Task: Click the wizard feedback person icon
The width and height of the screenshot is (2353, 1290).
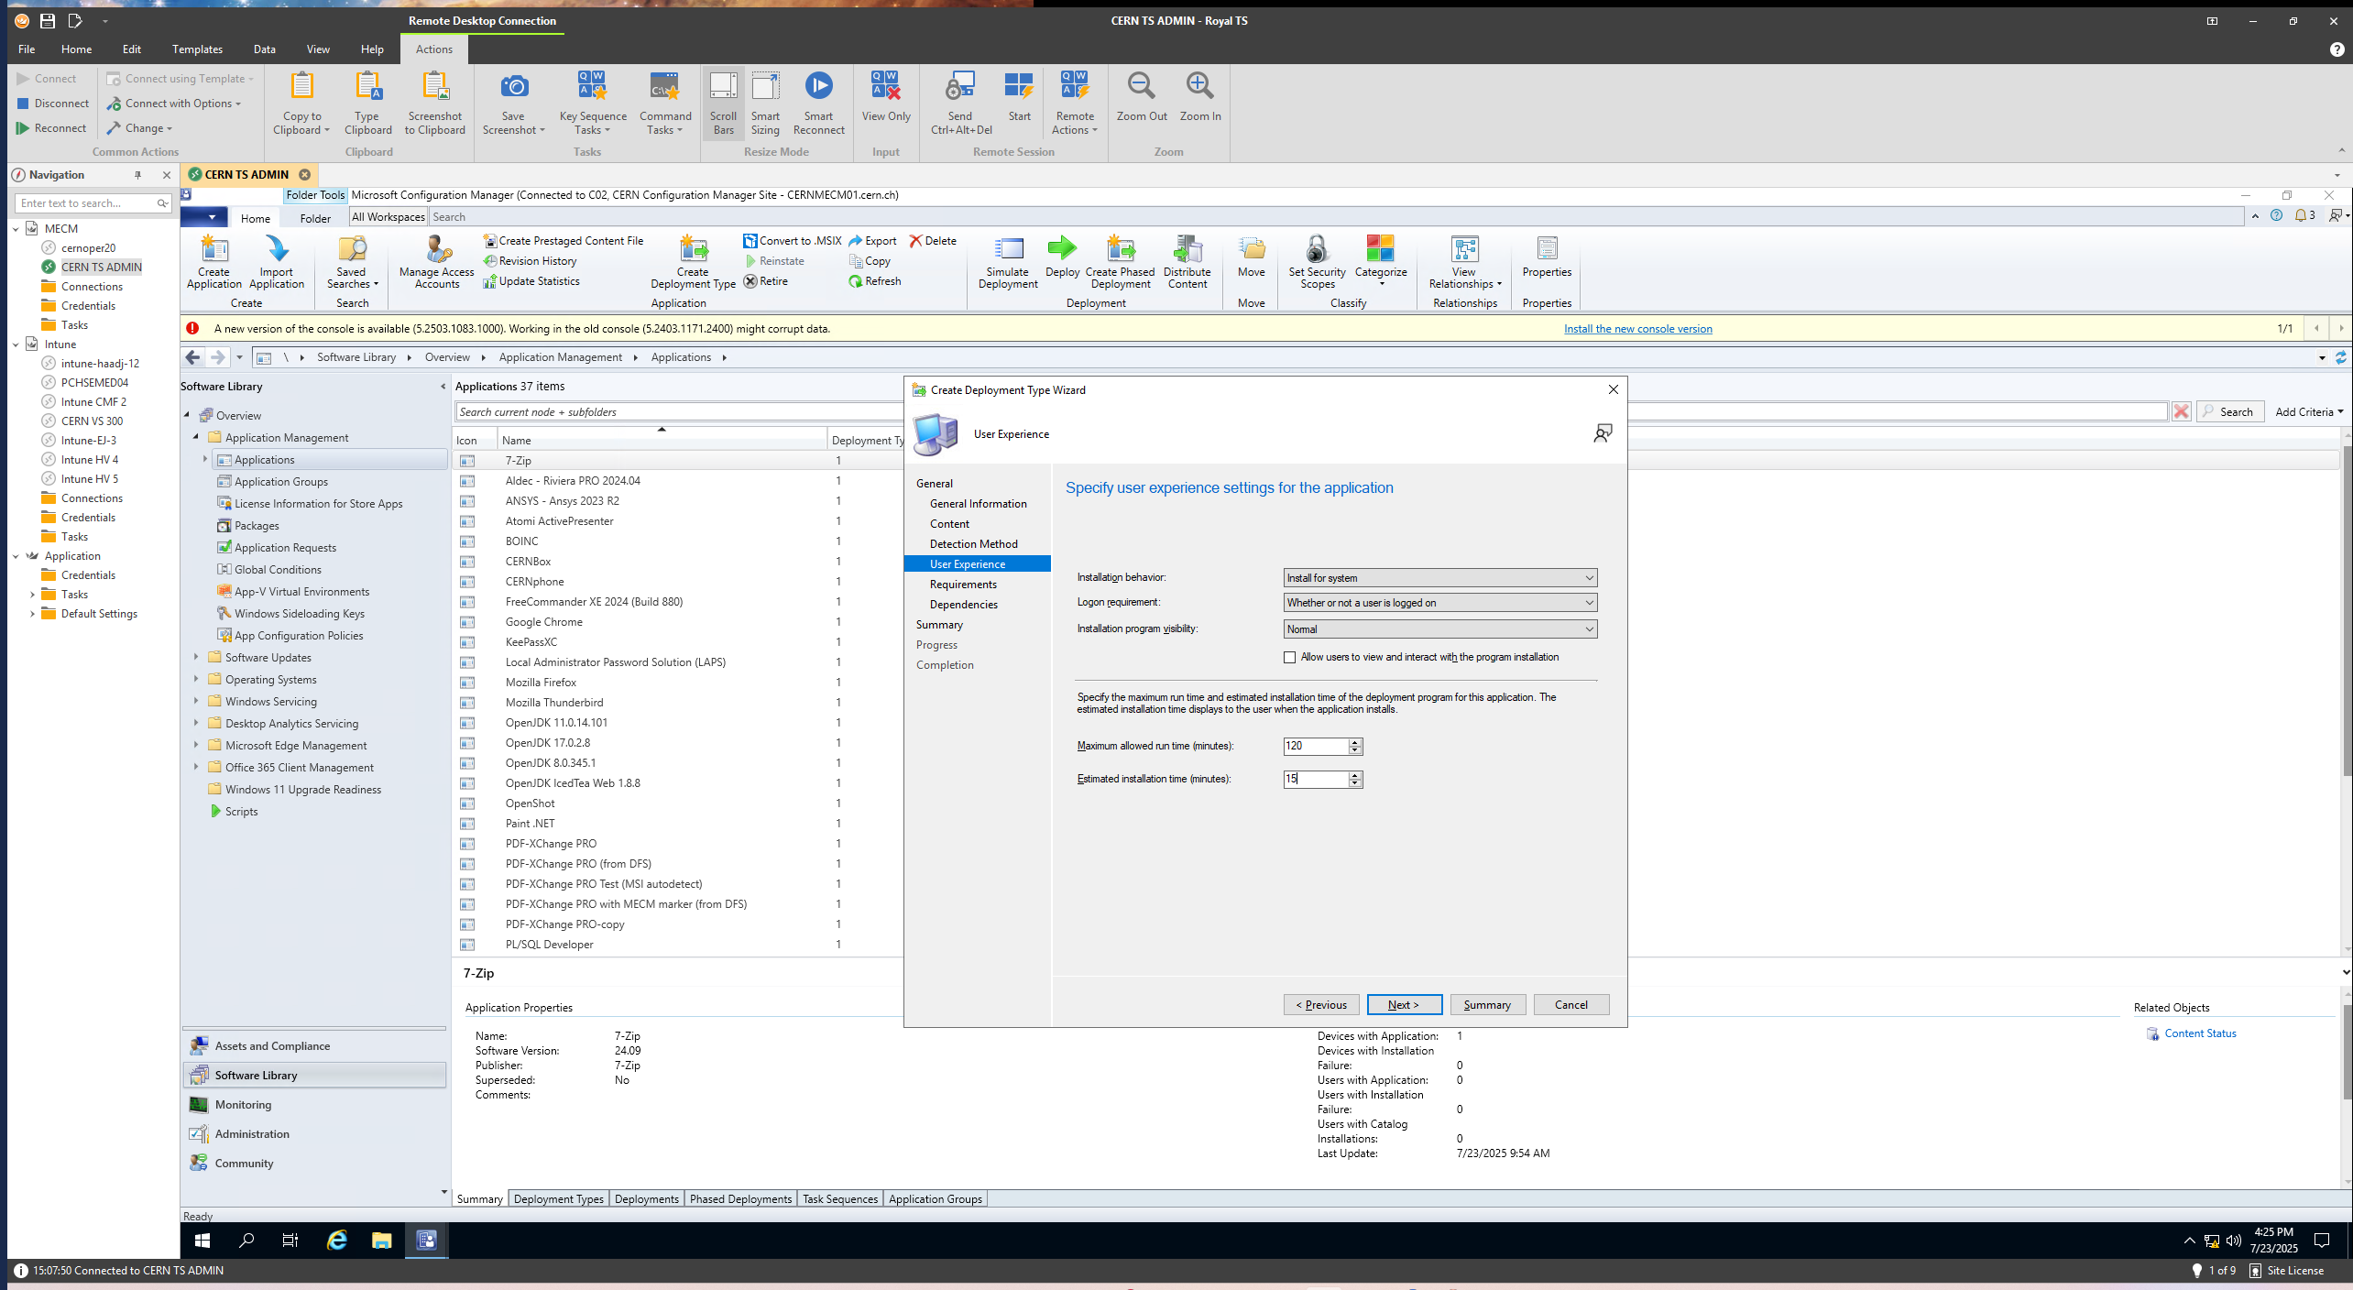Action: (1603, 433)
